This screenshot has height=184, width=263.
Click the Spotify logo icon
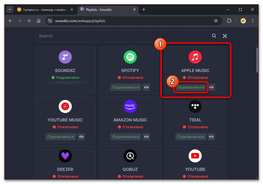coord(130,57)
